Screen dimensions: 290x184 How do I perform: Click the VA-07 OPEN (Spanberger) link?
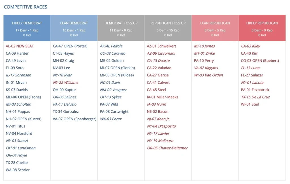point(74,119)
